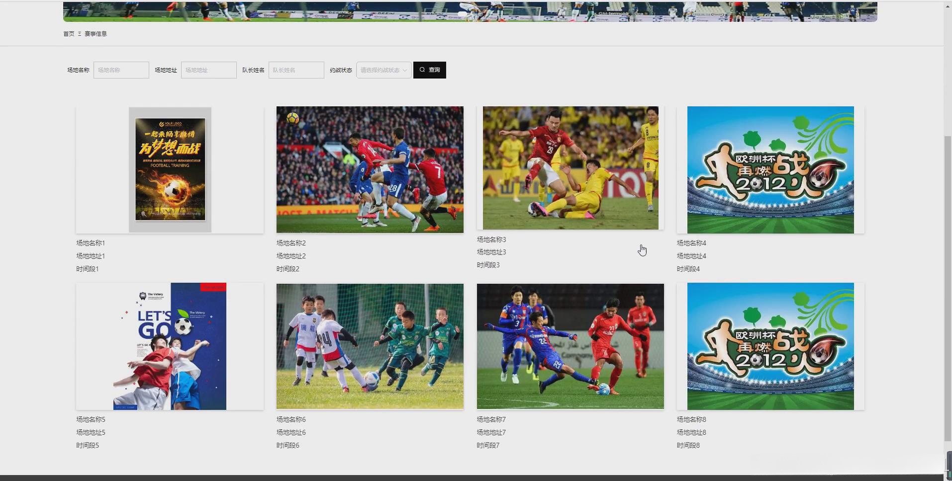Open the image above 场地名称7
This screenshot has height=481, width=952.
point(571,346)
